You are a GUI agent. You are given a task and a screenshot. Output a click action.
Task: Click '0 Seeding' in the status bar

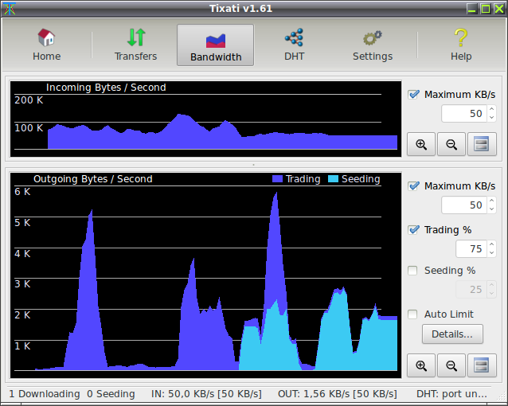(111, 394)
